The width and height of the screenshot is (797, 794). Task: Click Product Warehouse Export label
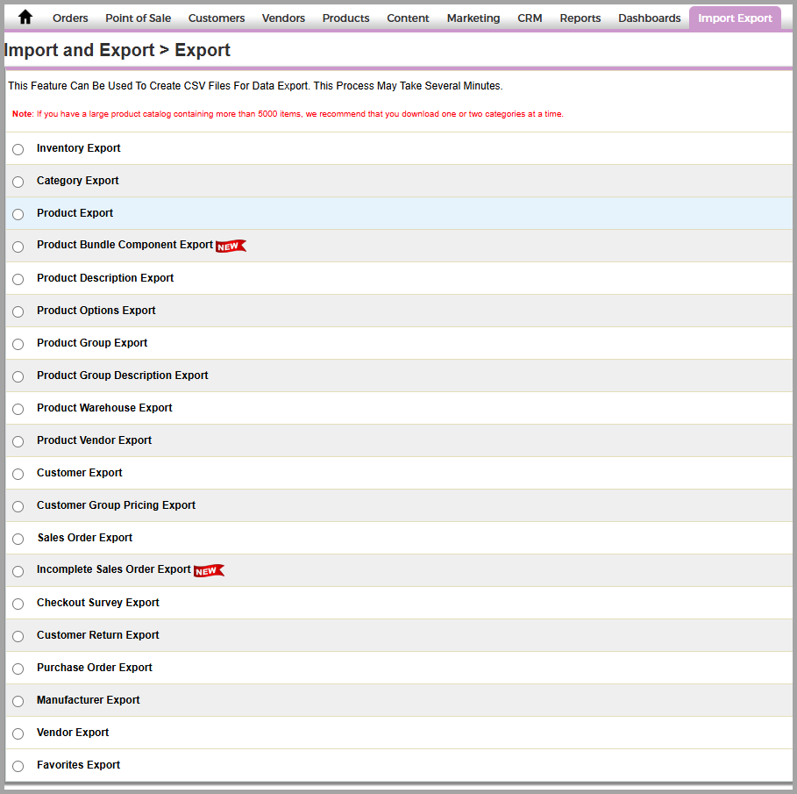(x=104, y=408)
